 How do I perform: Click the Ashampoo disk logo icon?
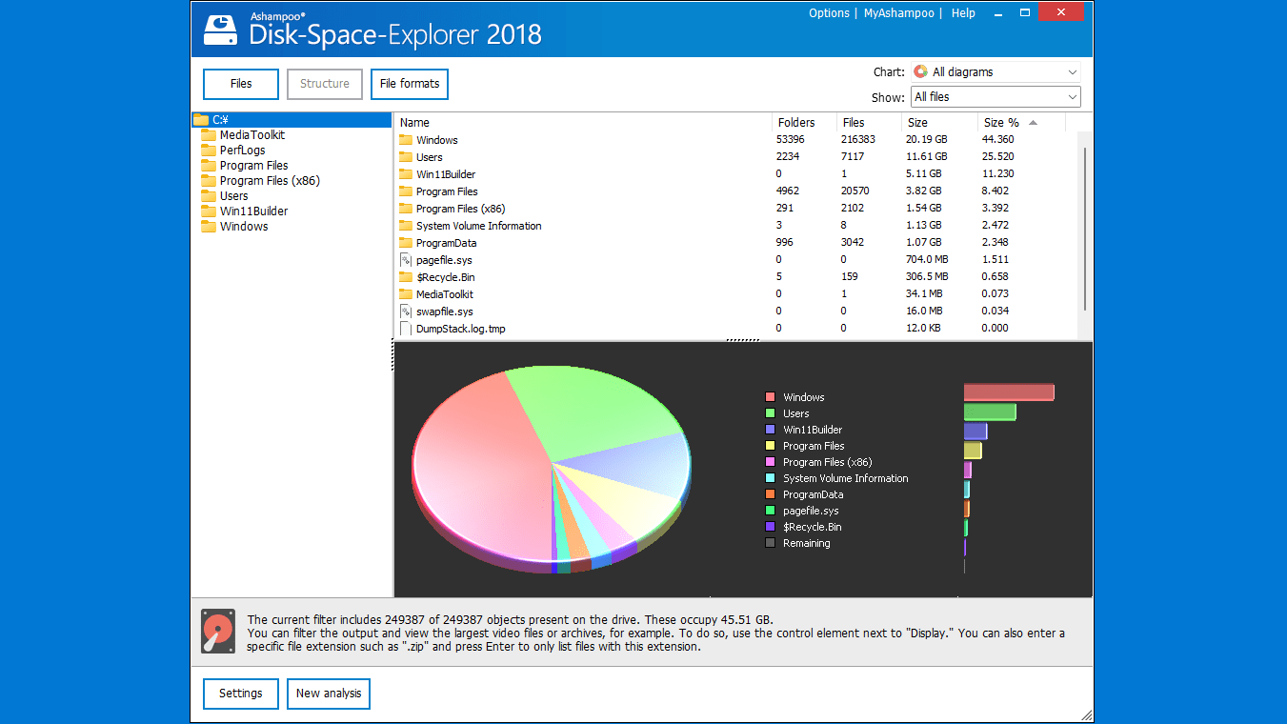point(220,30)
